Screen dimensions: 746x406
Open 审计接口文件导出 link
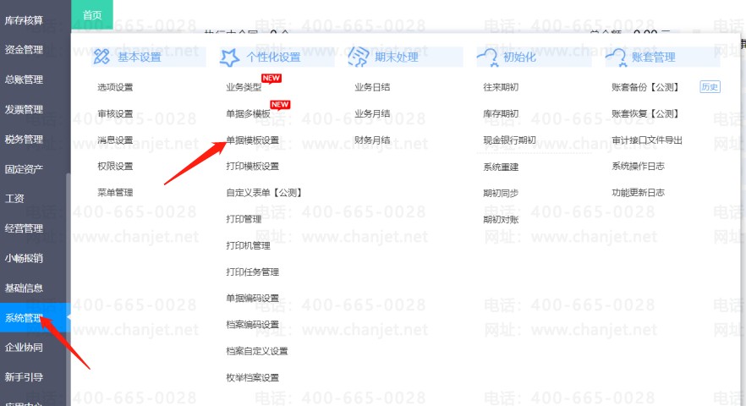point(646,140)
